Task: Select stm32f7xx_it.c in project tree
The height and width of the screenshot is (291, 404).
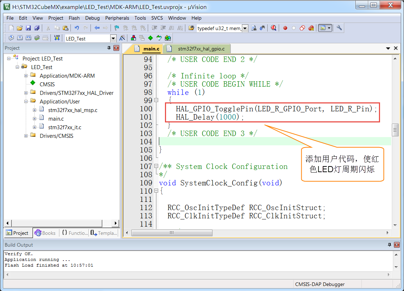Action: point(65,127)
